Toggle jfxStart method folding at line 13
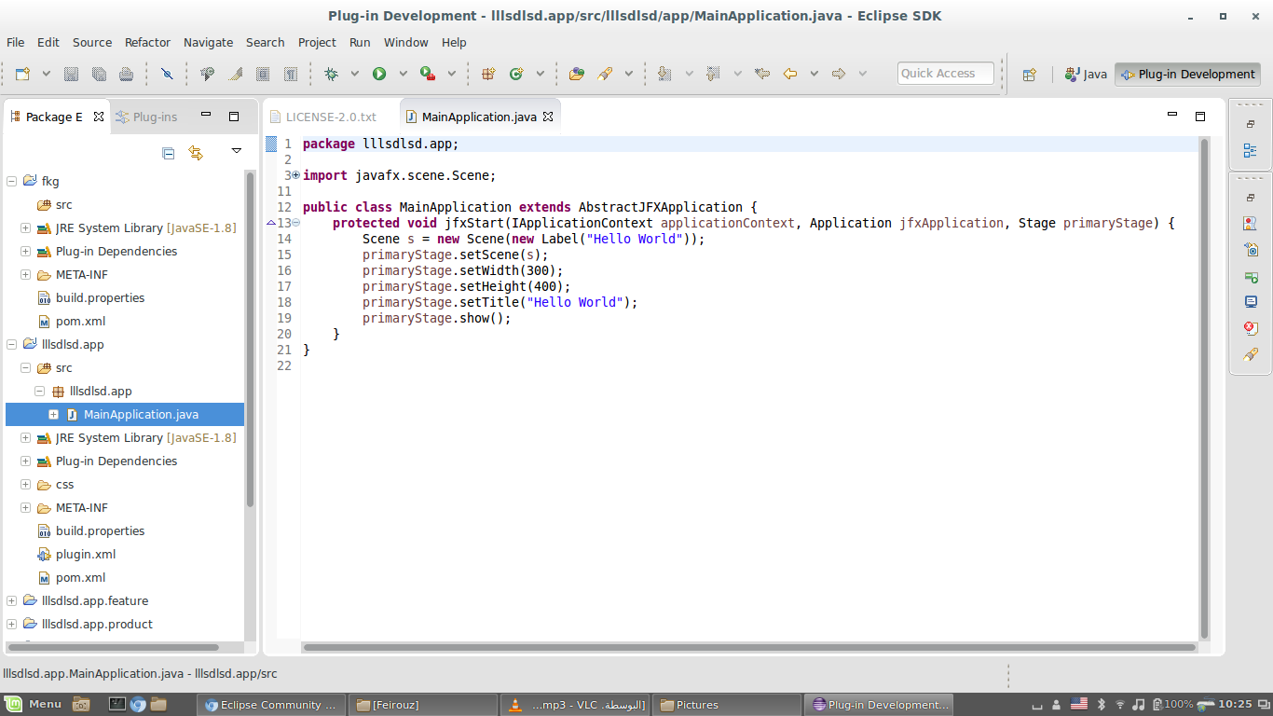Screen dimensions: 1273x716 coord(296,223)
